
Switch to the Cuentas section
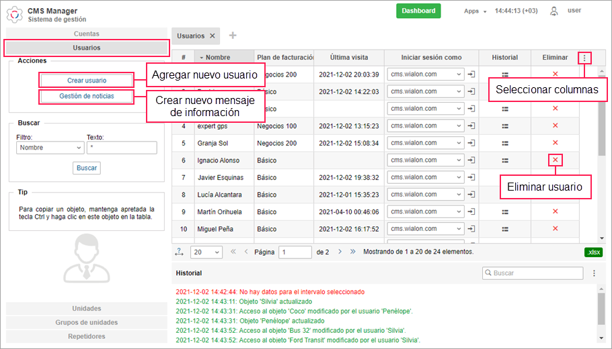pyautogui.click(x=87, y=34)
